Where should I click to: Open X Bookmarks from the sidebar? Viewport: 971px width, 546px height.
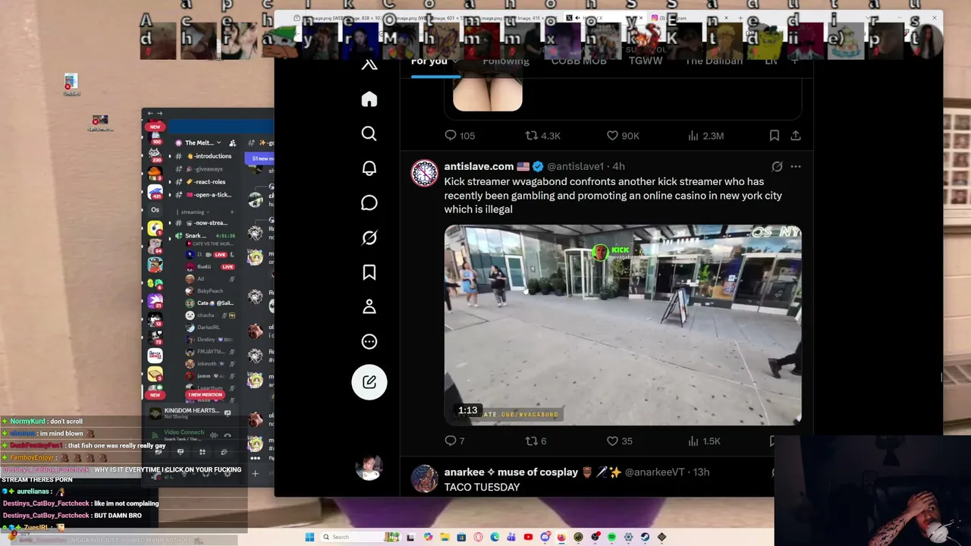pos(369,272)
